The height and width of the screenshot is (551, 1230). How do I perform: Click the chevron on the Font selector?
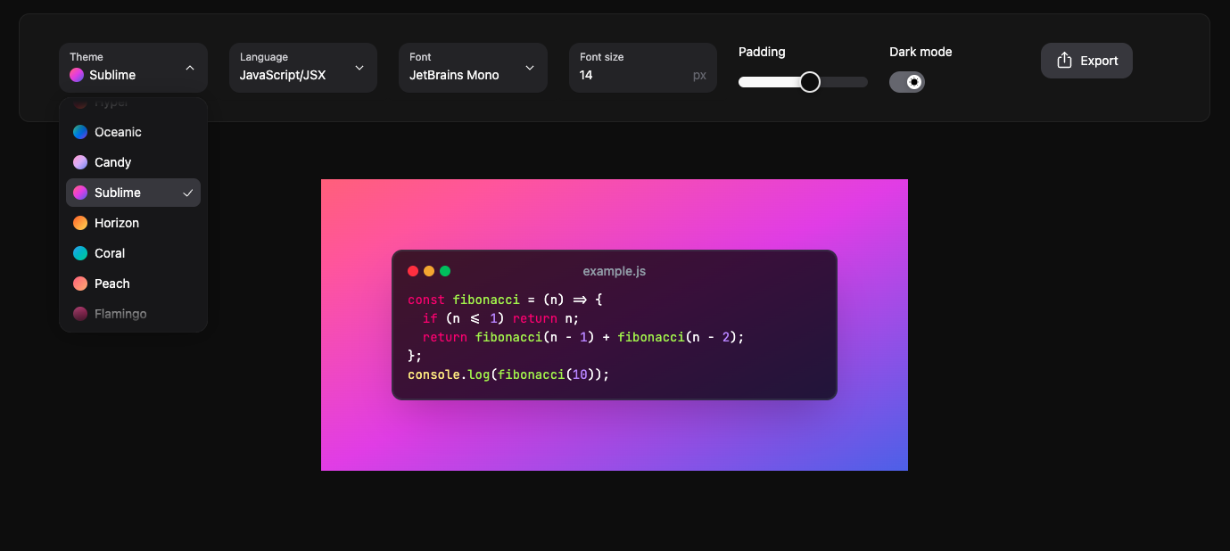[x=530, y=68]
